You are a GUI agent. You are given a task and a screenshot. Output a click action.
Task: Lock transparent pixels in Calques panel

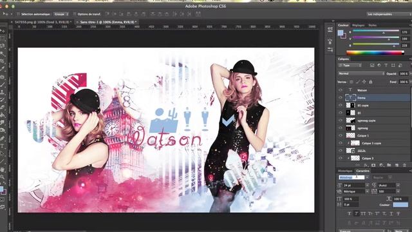[x=351, y=82]
